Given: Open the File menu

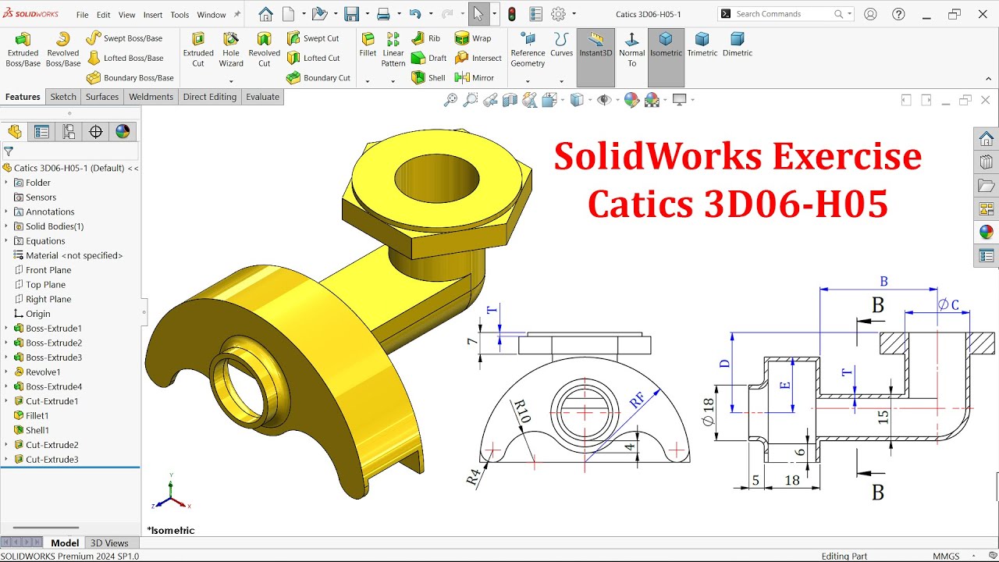Looking at the screenshot, I should [x=82, y=15].
